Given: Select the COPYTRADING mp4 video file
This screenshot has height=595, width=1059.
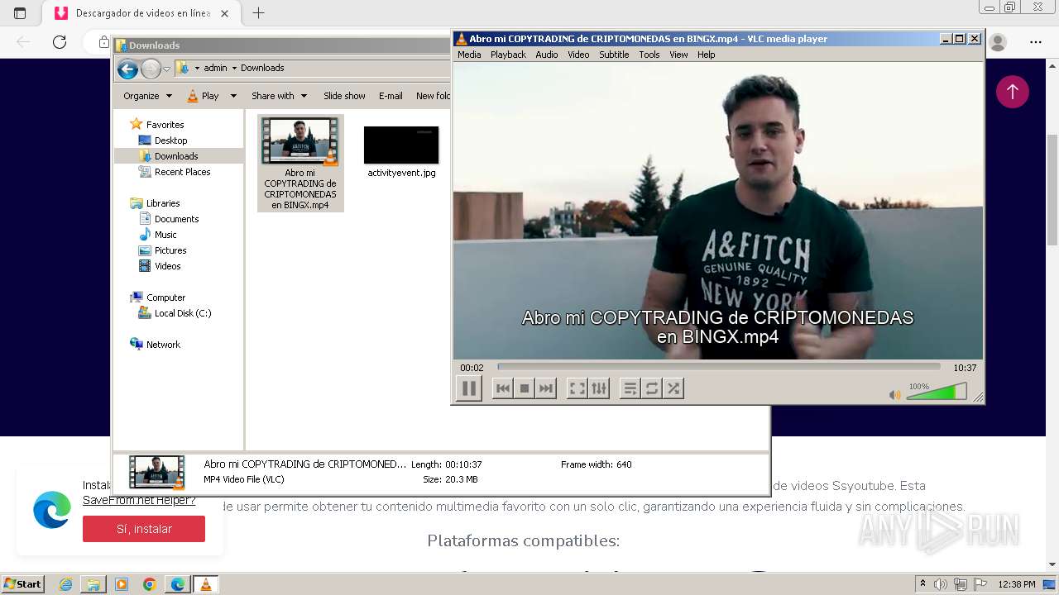Looking at the screenshot, I should coord(300,163).
